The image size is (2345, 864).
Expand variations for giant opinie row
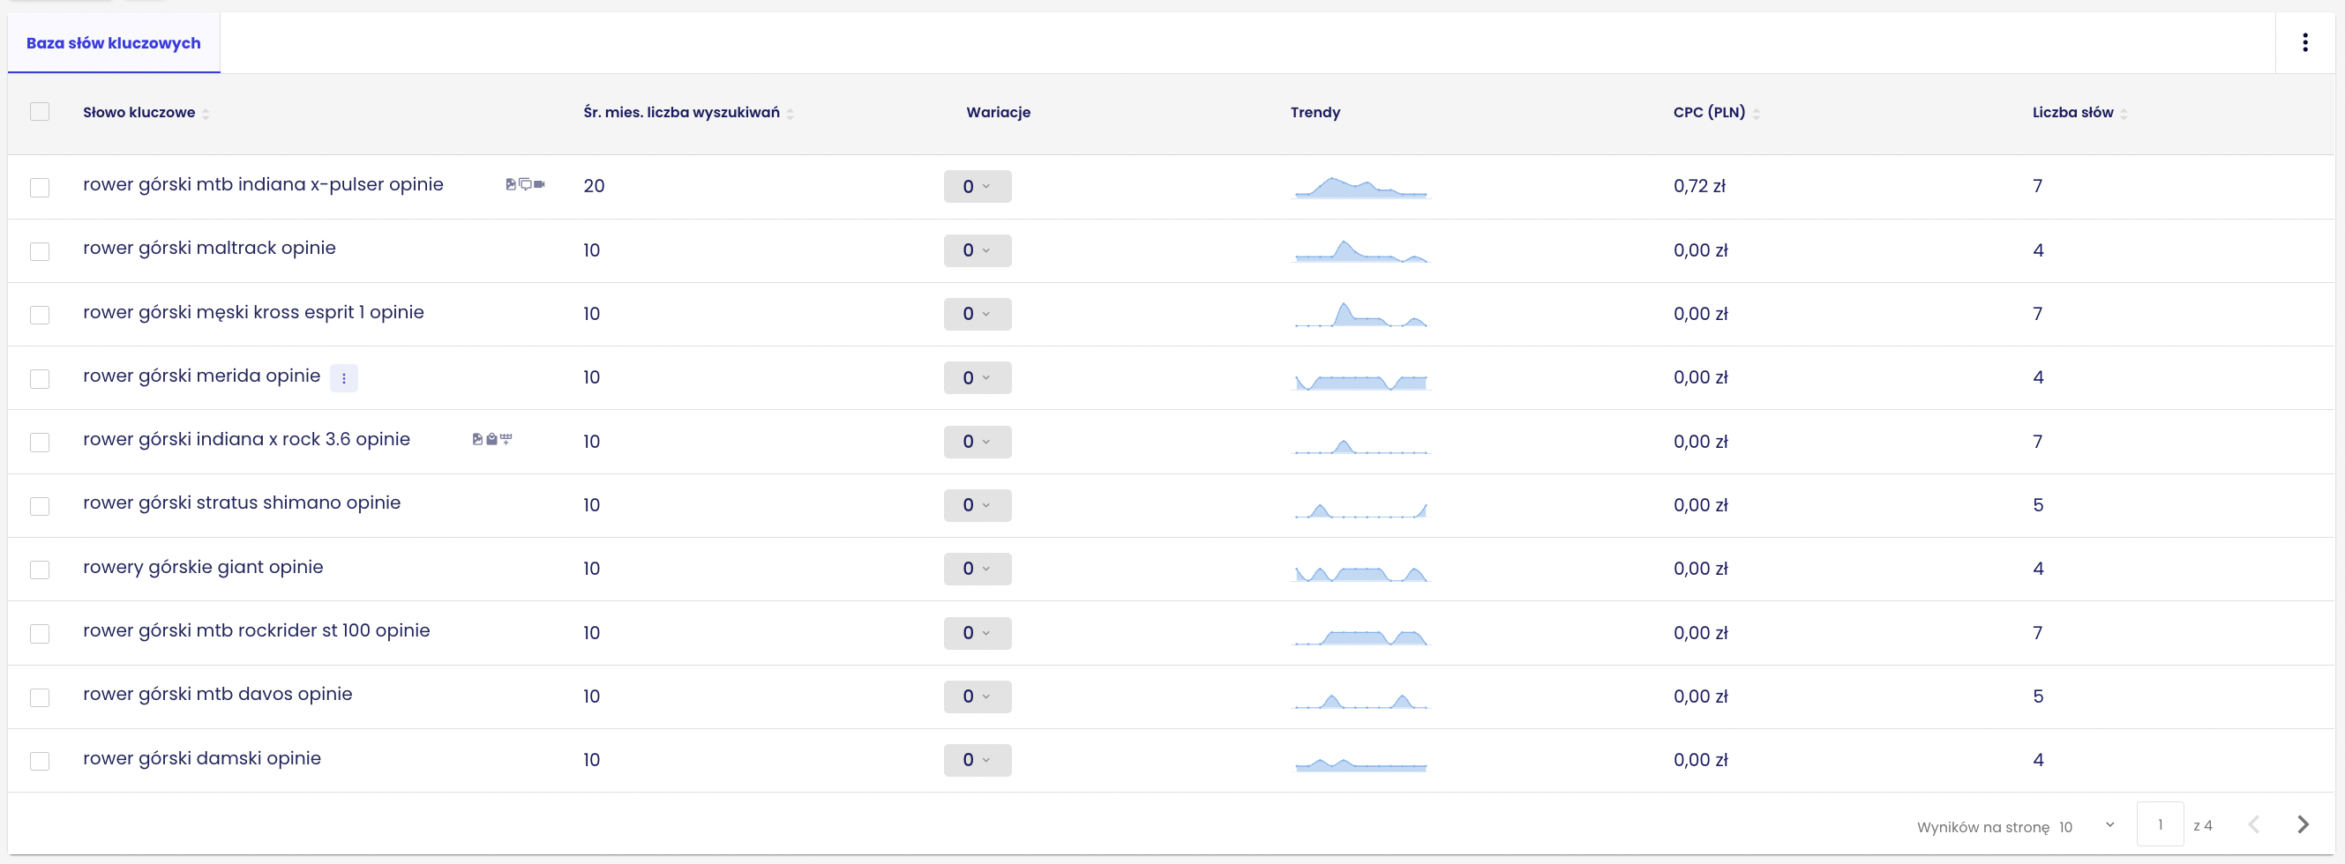coord(977,569)
